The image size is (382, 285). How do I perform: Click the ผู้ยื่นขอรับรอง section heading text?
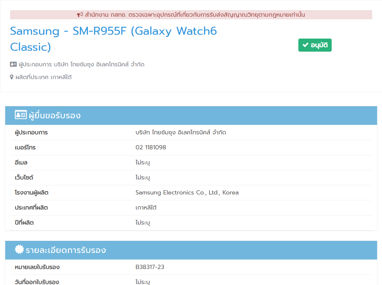click(55, 115)
